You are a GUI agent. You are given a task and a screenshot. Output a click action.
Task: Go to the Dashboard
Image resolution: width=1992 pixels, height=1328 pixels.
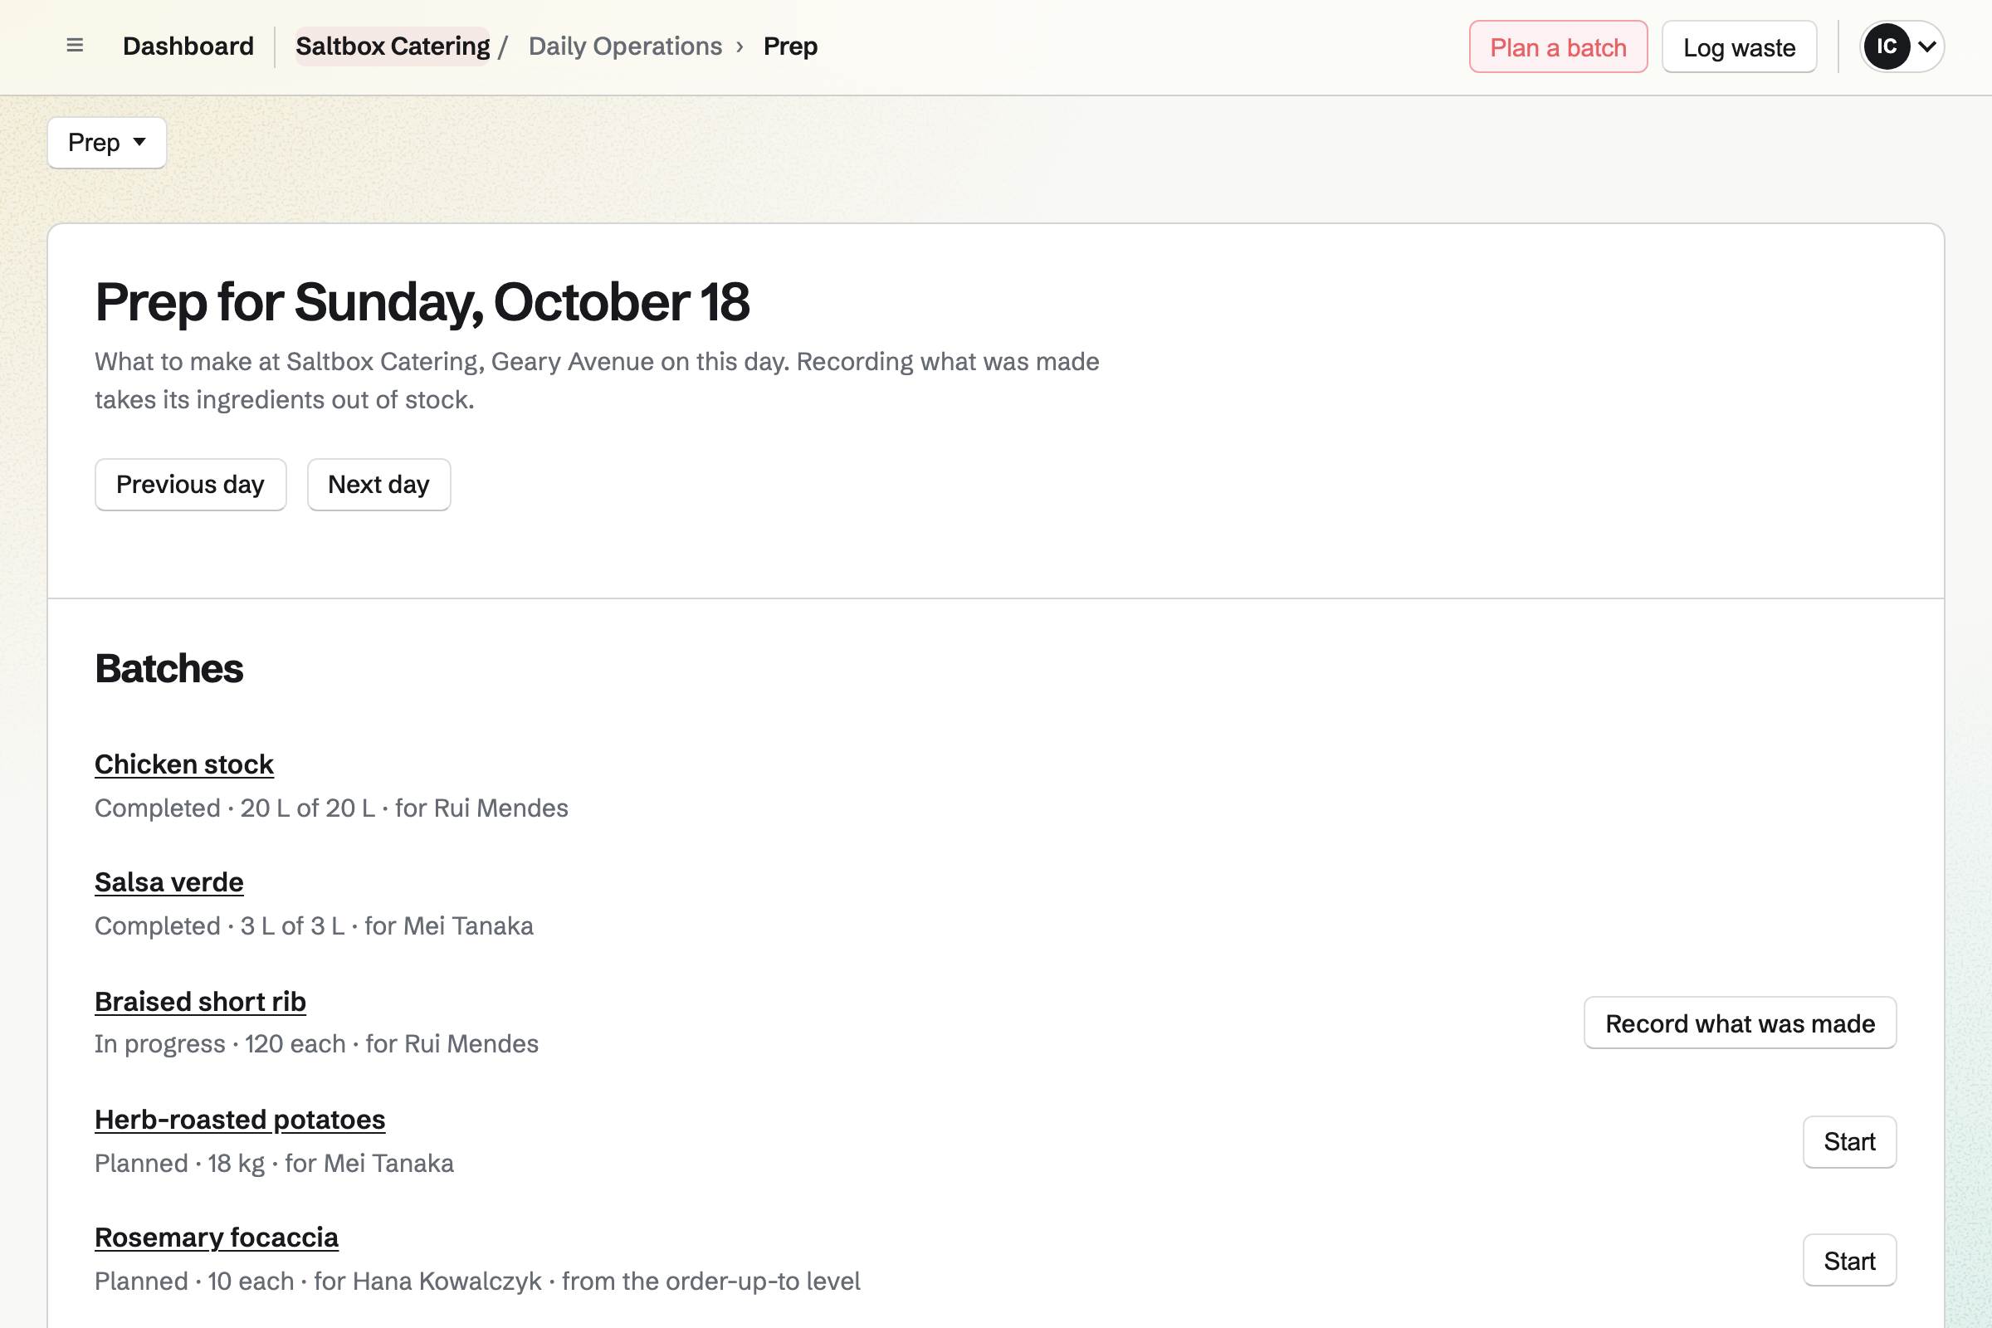(x=188, y=46)
